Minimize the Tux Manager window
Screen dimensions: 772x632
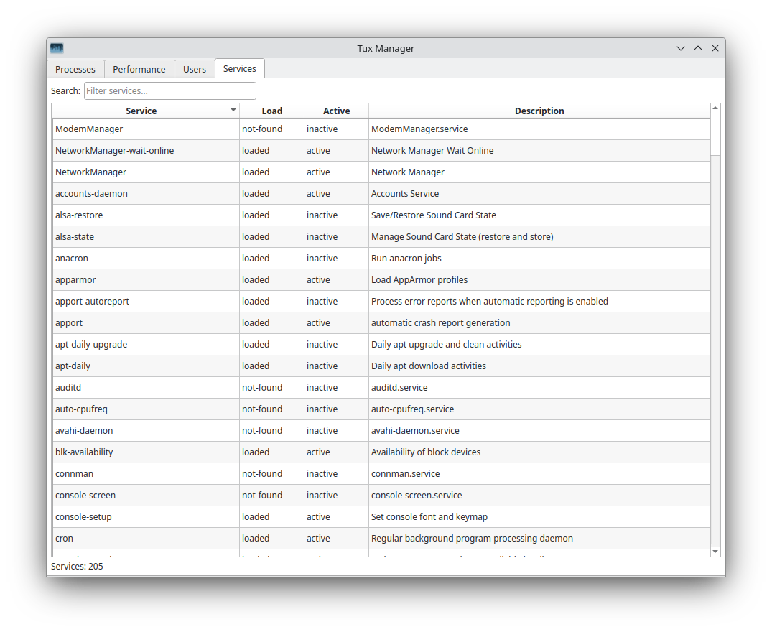pos(680,48)
